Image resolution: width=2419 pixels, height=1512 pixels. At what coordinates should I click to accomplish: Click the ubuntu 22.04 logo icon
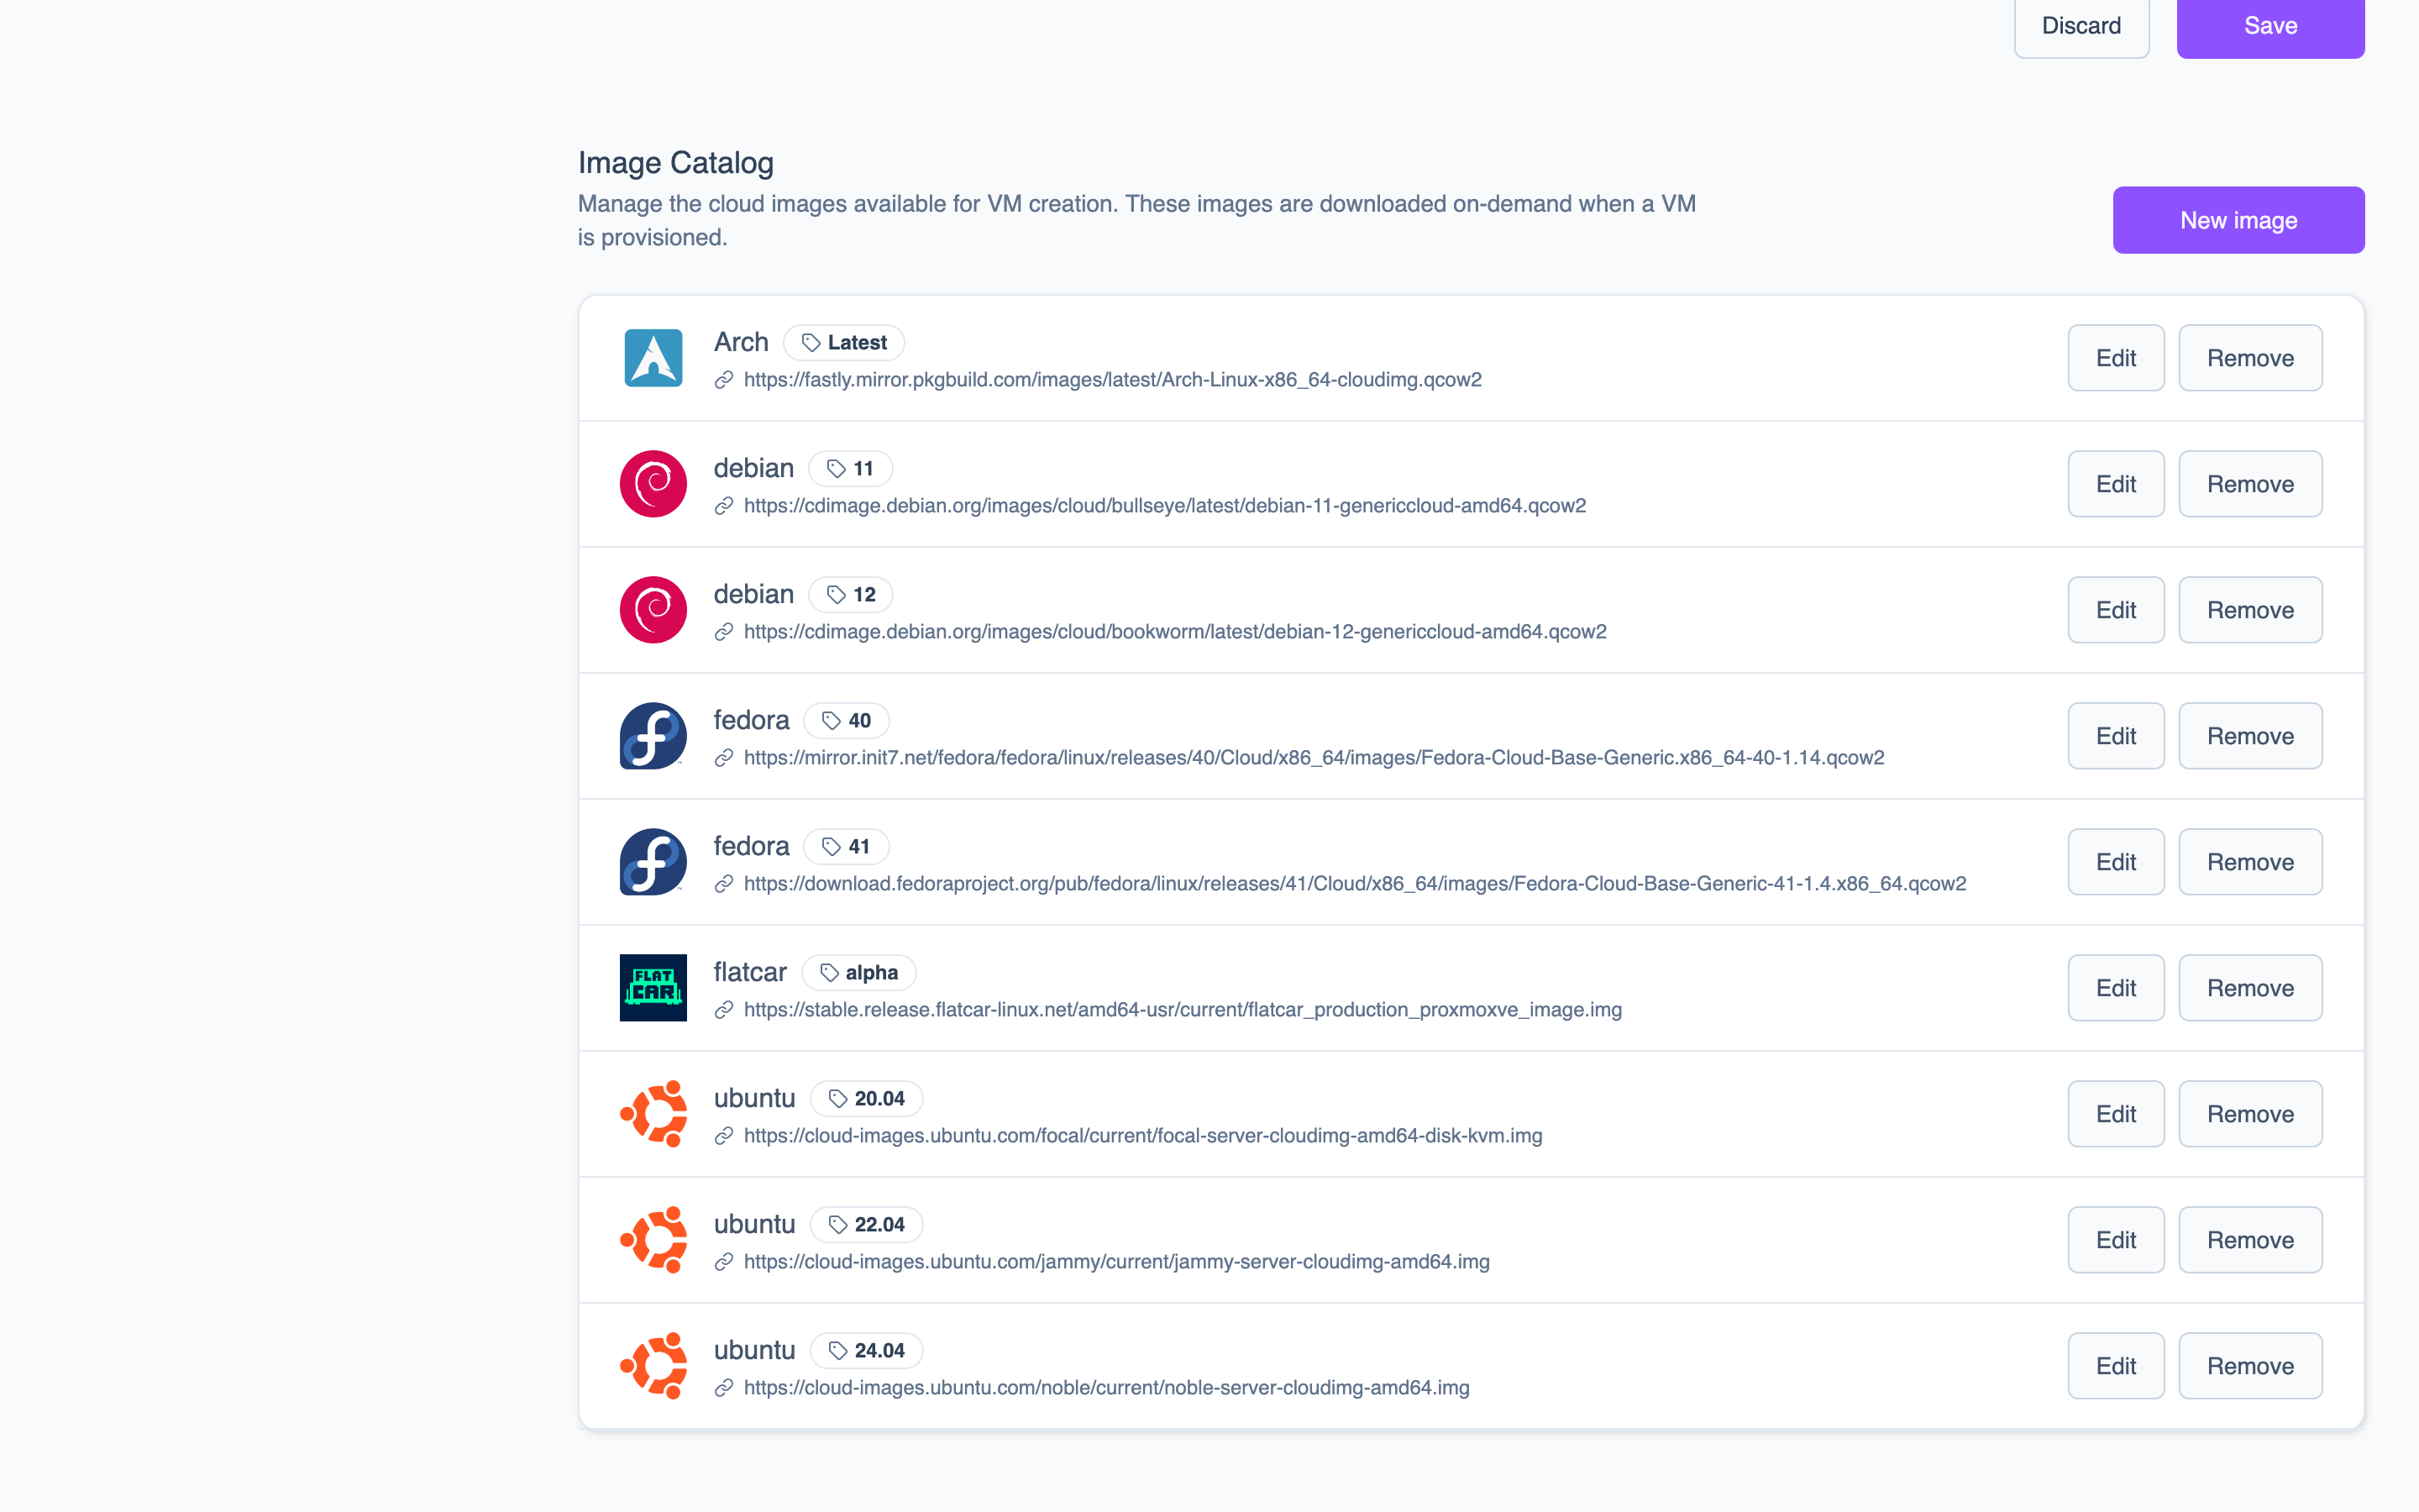pos(653,1240)
